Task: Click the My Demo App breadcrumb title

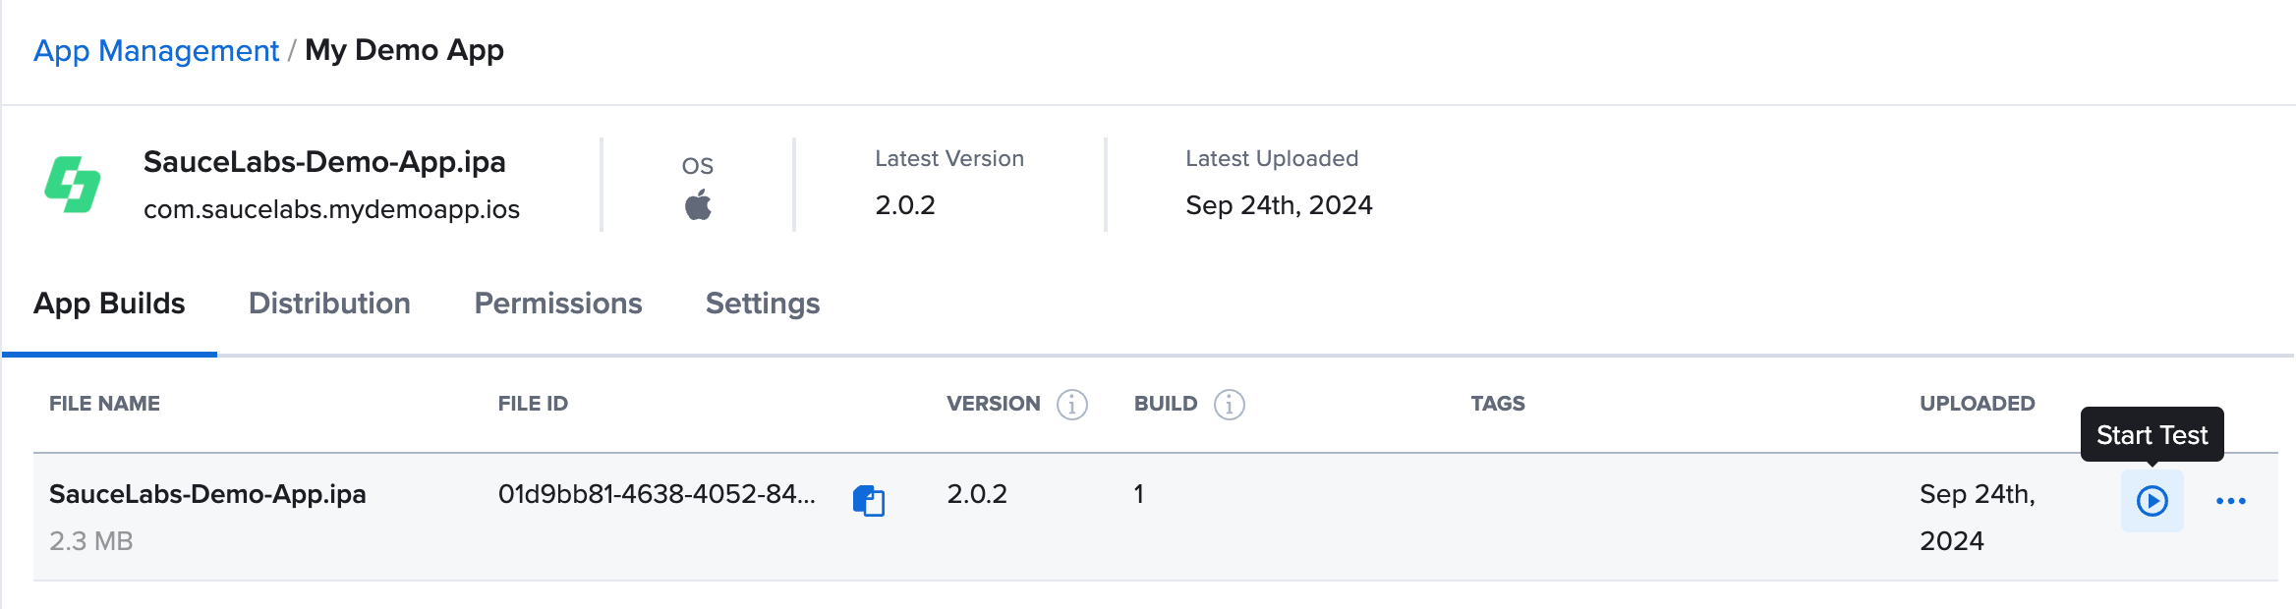Action: [404, 50]
